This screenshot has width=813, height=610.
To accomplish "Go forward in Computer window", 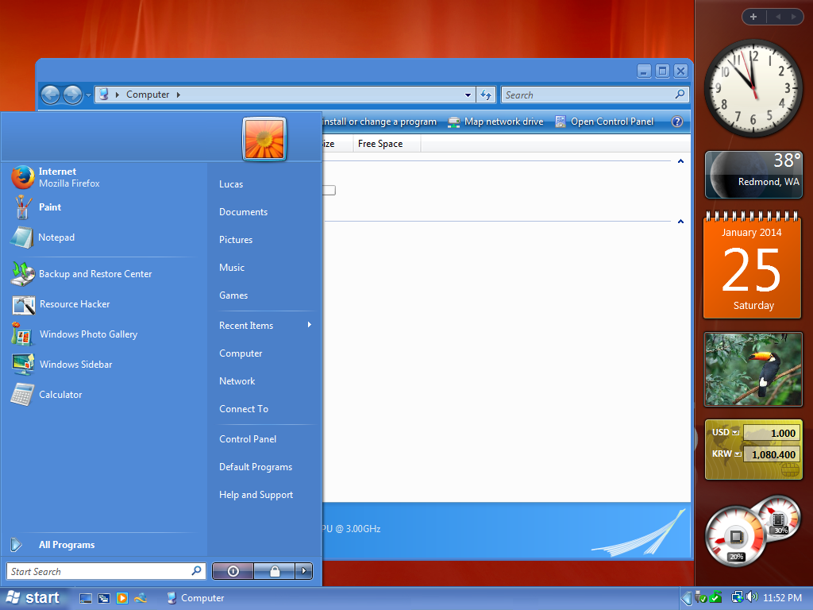I will (x=72, y=95).
